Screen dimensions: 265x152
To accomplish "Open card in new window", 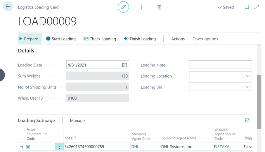I will tap(247, 7).
